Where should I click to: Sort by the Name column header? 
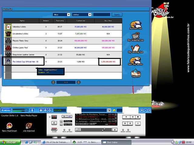22,21
